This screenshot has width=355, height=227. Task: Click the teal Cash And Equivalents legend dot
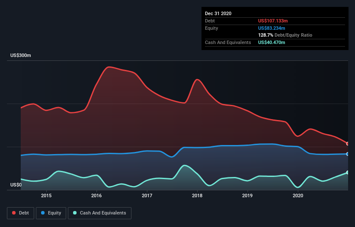click(x=75, y=213)
